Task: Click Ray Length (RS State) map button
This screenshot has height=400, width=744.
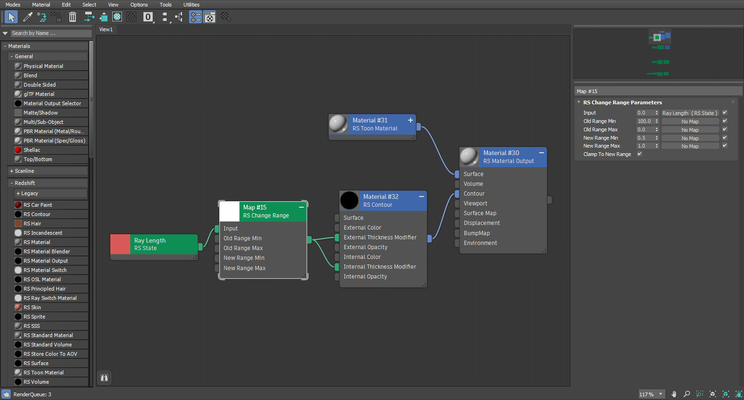Action: pyautogui.click(x=690, y=113)
